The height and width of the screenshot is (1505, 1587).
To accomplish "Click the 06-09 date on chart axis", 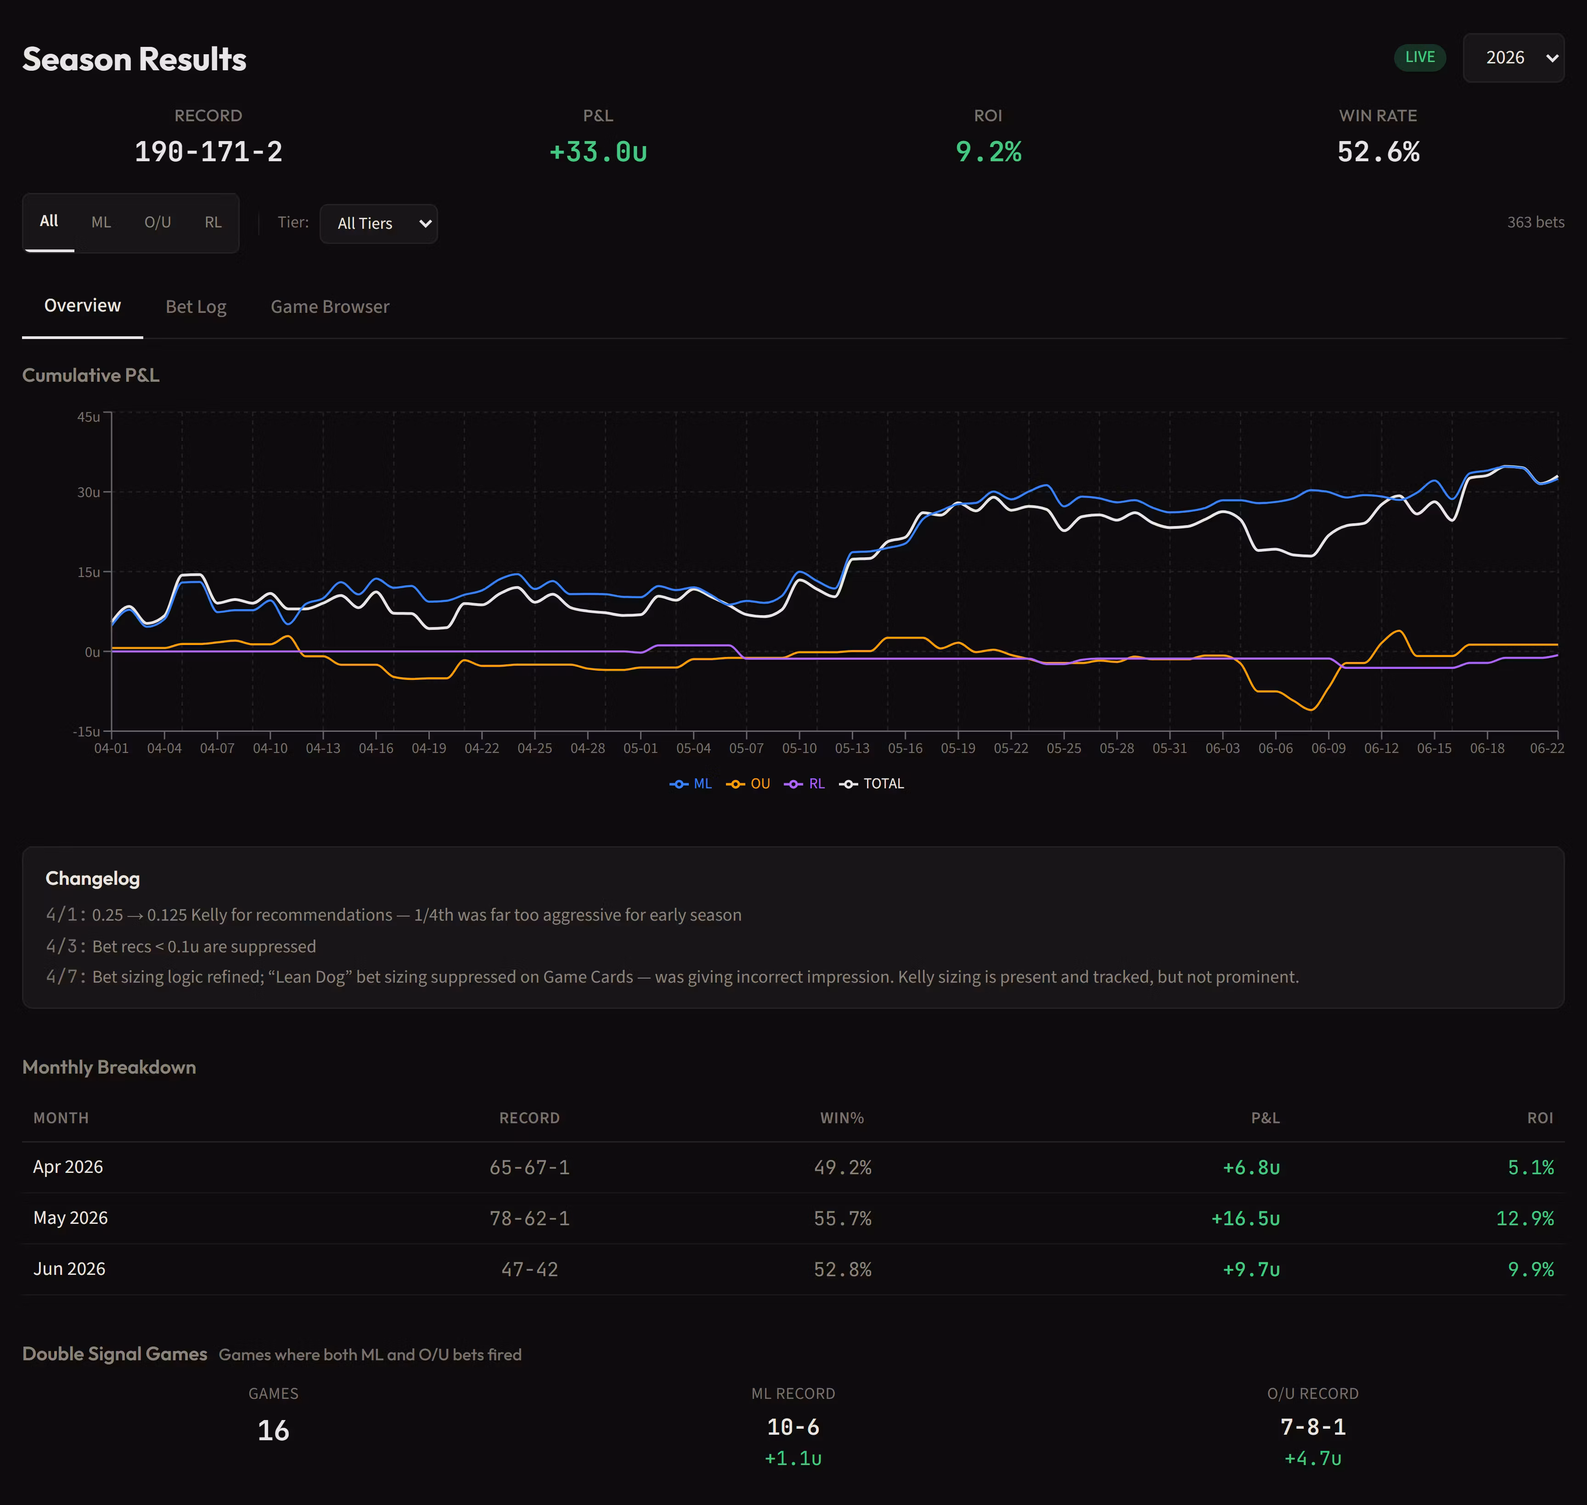I will [1328, 748].
